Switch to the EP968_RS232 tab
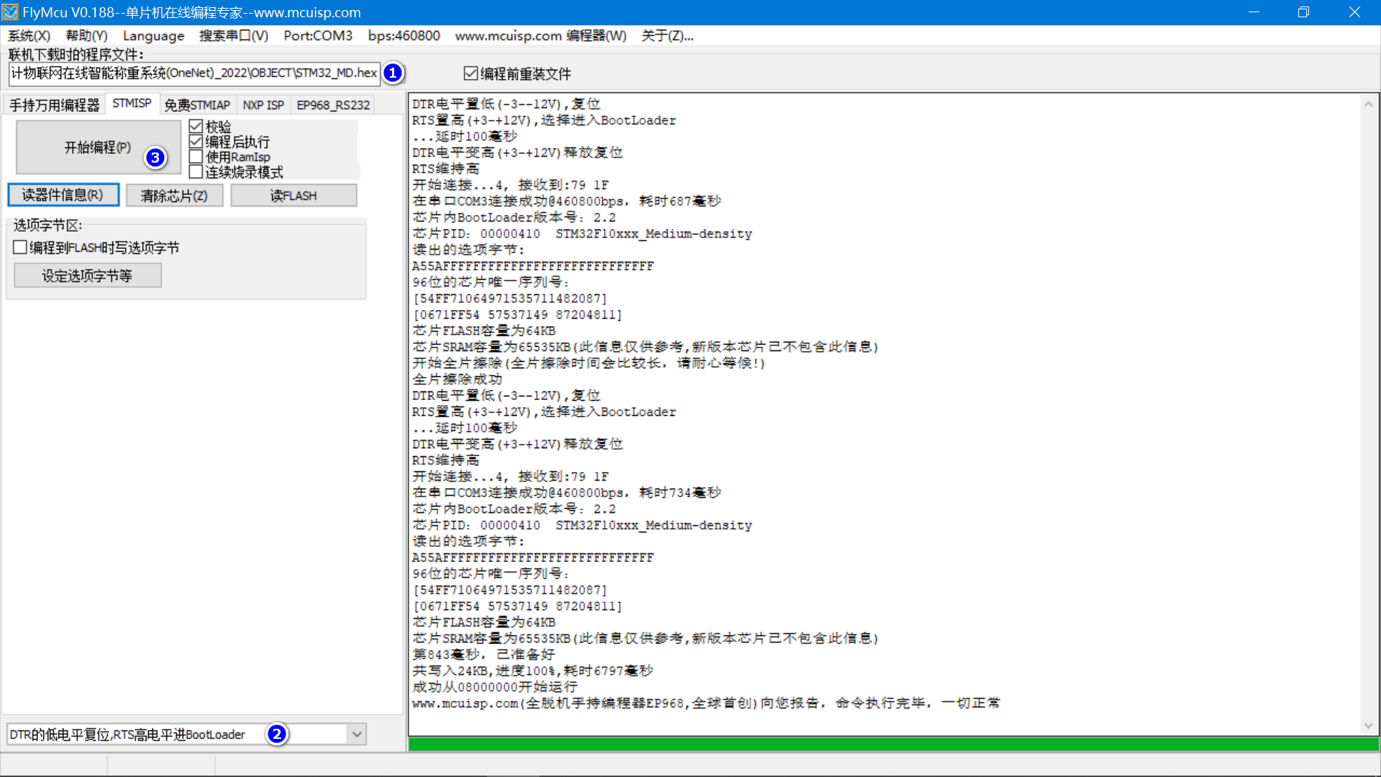The image size is (1381, 777). pyautogui.click(x=333, y=104)
